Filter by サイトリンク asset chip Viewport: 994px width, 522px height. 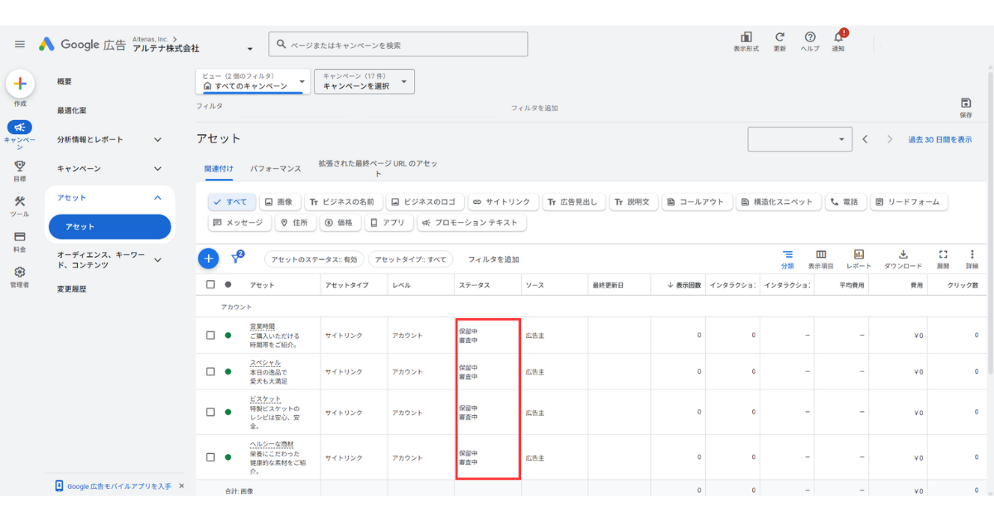pyautogui.click(x=502, y=201)
